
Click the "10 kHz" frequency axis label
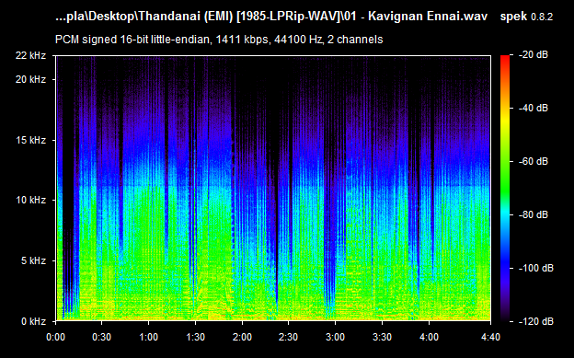(30, 200)
